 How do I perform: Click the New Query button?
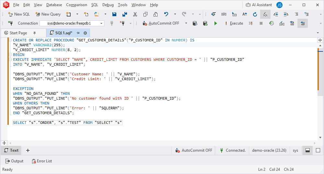click(48, 14)
